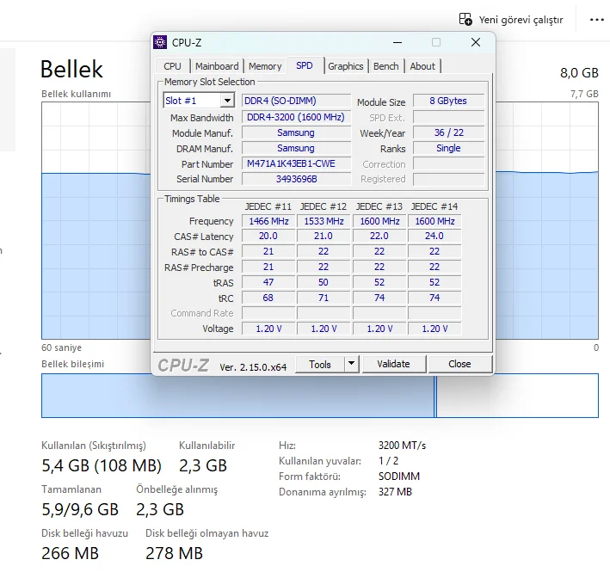Image resolution: width=610 pixels, height=572 pixels.
Task: Open the About tab
Action: (x=422, y=66)
